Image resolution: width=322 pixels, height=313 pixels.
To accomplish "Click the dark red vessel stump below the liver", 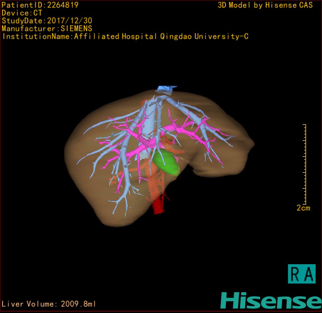I will pyautogui.click(x=159, y=206).
